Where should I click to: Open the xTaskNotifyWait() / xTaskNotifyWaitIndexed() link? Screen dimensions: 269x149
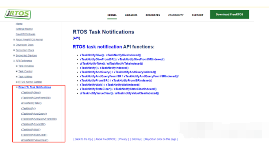coord(110,85)
